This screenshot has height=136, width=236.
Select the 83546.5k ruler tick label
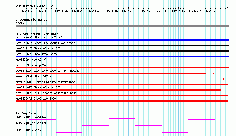61,11
